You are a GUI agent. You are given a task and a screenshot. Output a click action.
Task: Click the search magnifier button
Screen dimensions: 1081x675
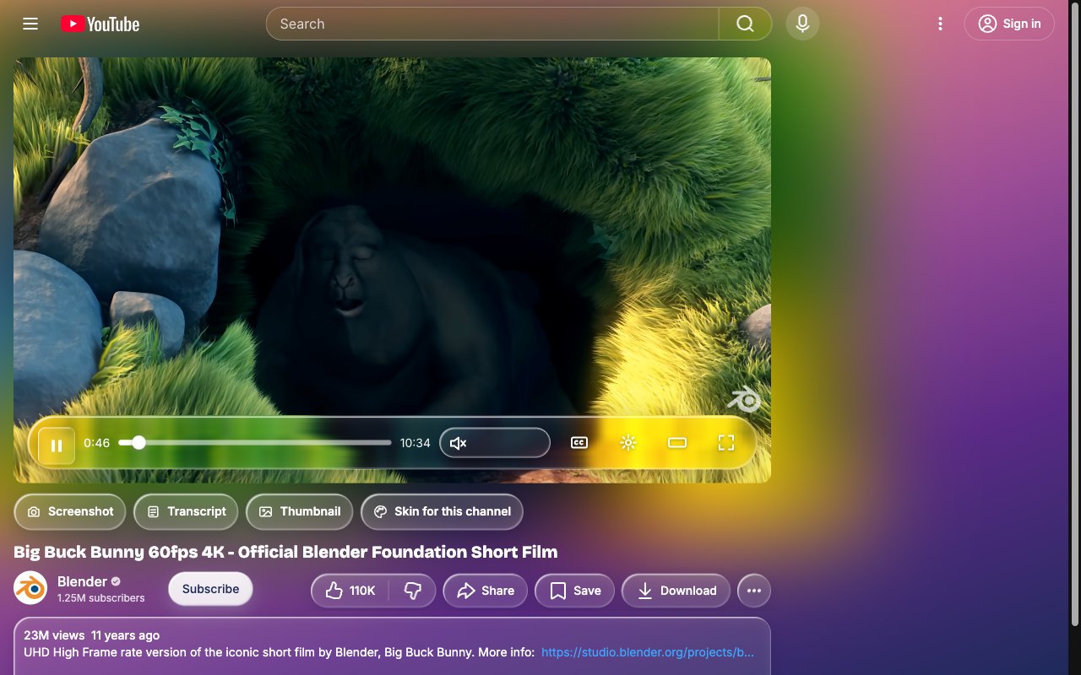point(745,24)
